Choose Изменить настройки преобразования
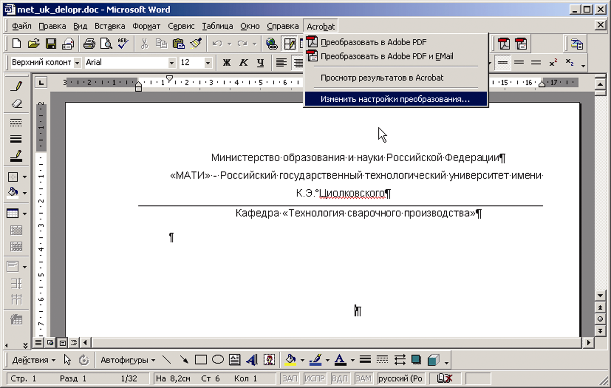Screen dimensions: 611x388 [396, 99]
